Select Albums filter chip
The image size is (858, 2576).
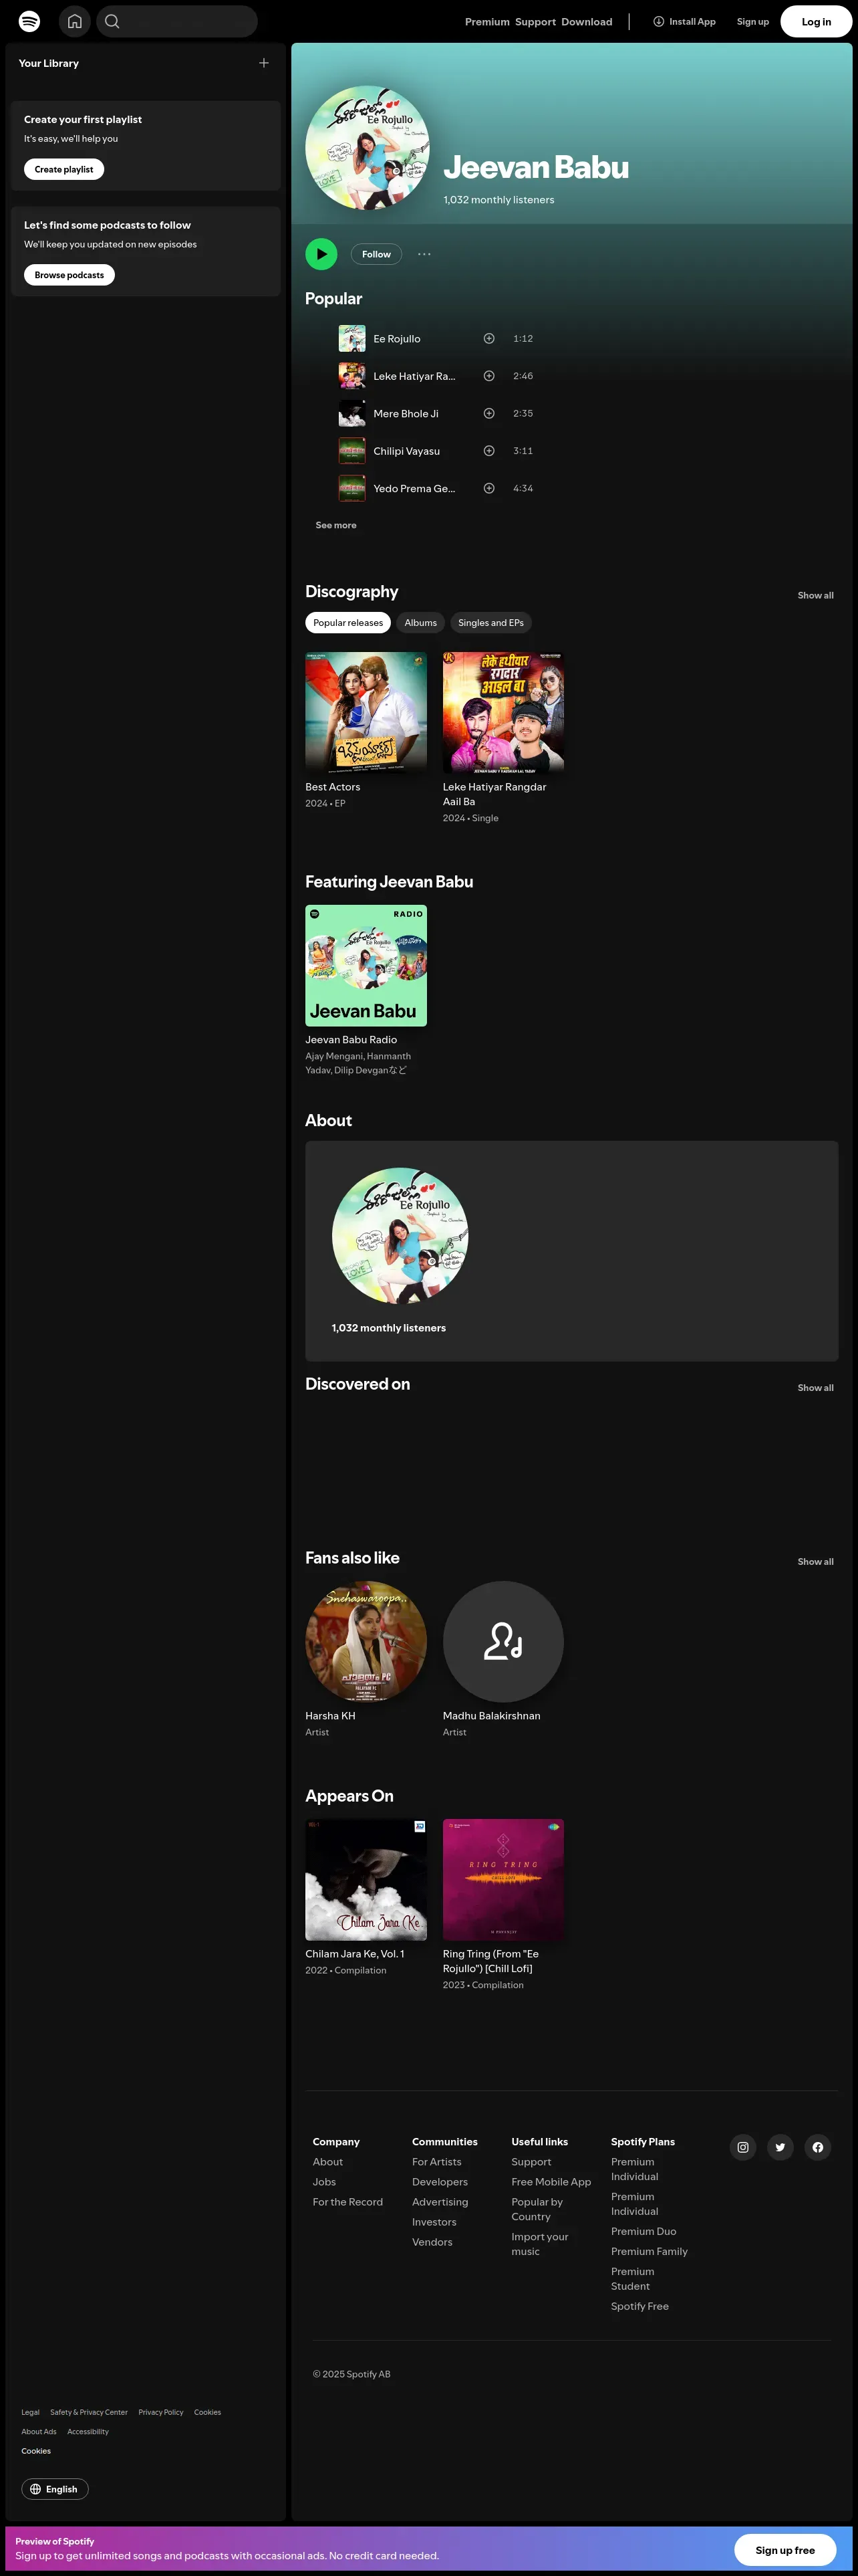pos(420,623)
